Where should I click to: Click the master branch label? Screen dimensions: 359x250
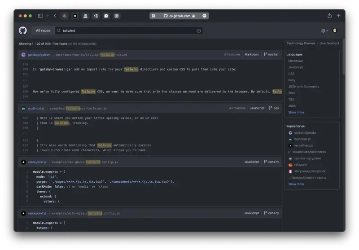271,54
